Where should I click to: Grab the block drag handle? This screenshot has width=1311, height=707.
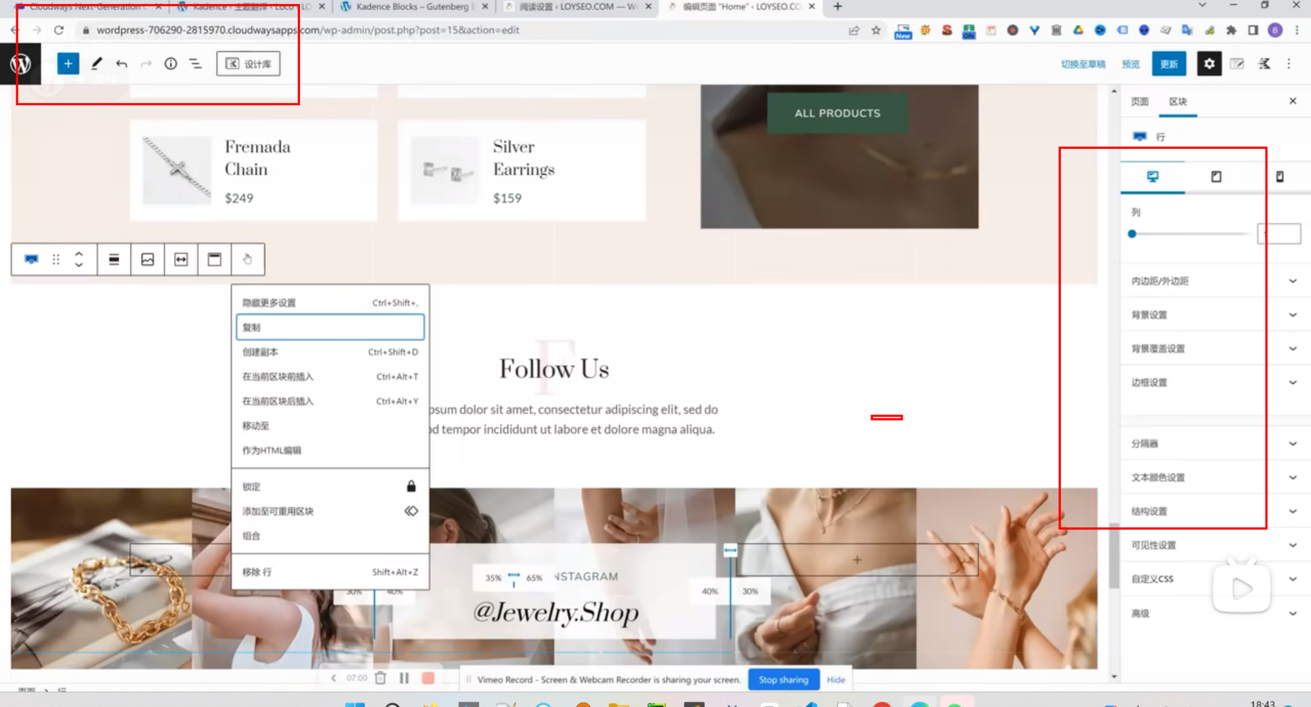click(56, 259)
